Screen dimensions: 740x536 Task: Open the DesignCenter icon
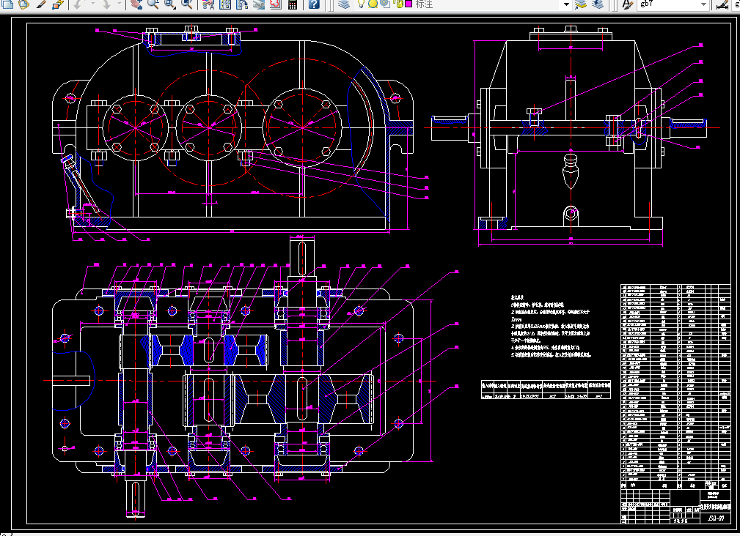(x=225, y=4)
